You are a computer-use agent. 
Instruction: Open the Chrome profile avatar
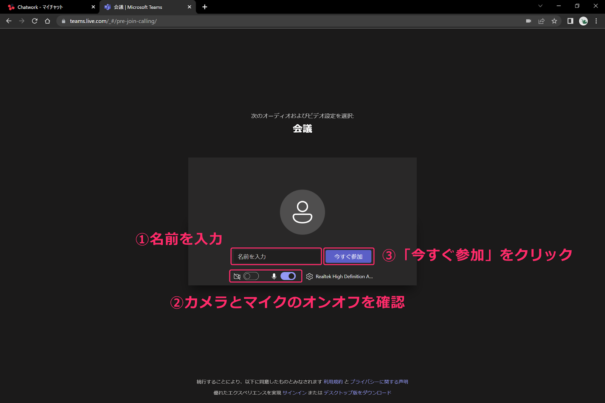tap(583, 21)
